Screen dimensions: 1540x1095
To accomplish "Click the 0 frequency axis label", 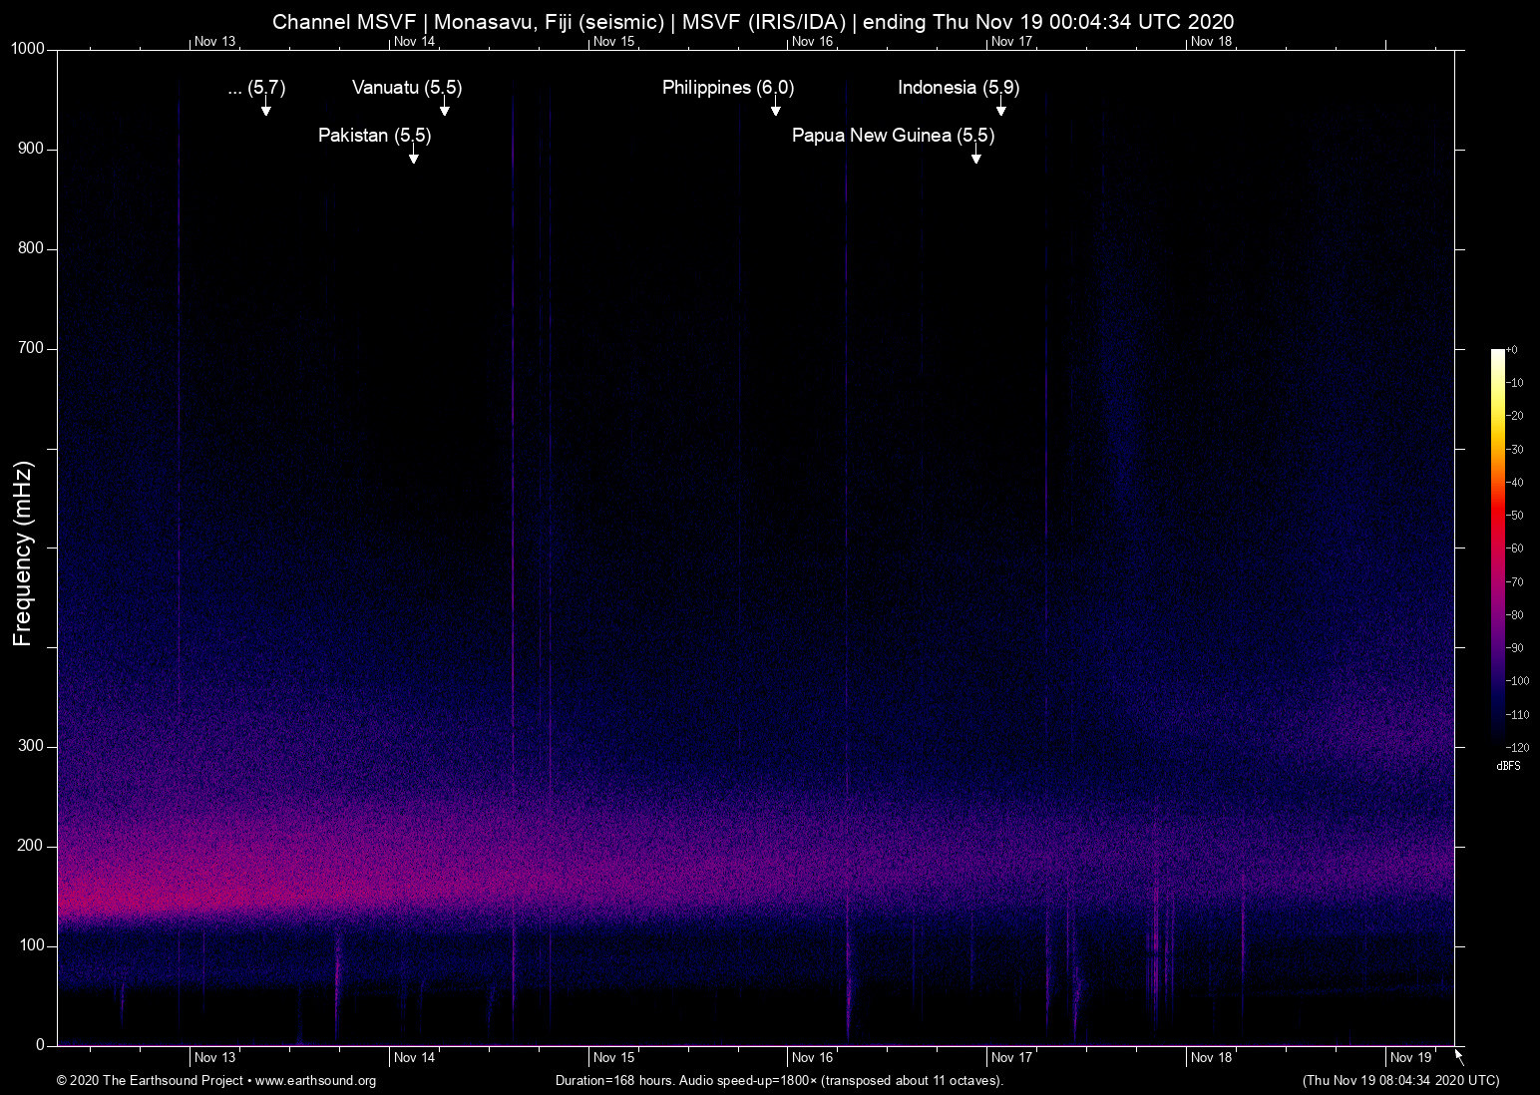I will pos(40,1045).
